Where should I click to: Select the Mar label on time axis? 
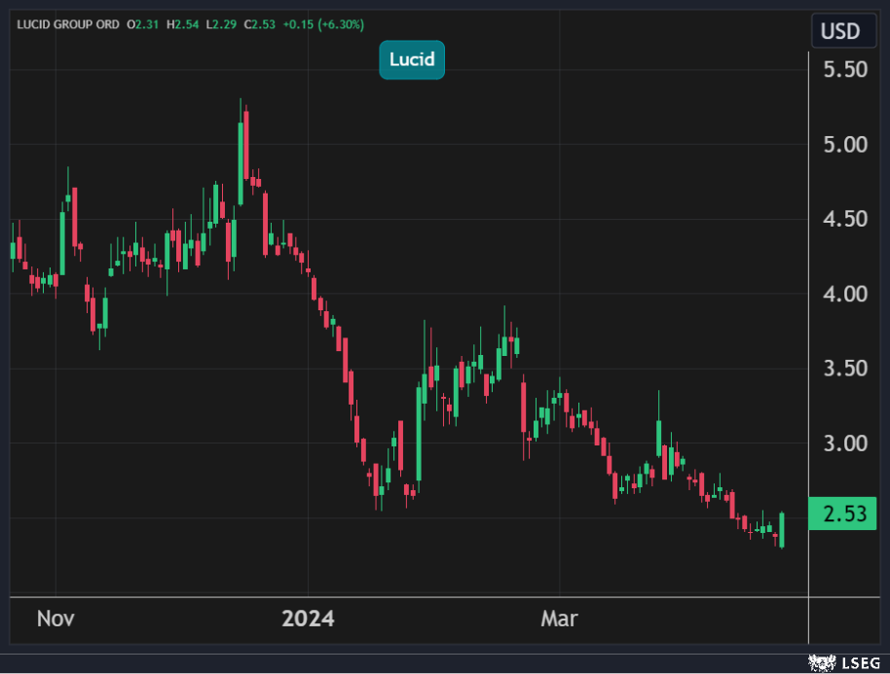tap(560, 619)
